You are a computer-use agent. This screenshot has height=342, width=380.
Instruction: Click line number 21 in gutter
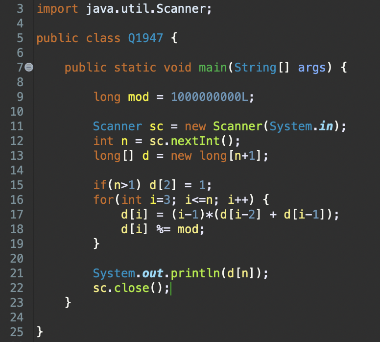(17, 273)
